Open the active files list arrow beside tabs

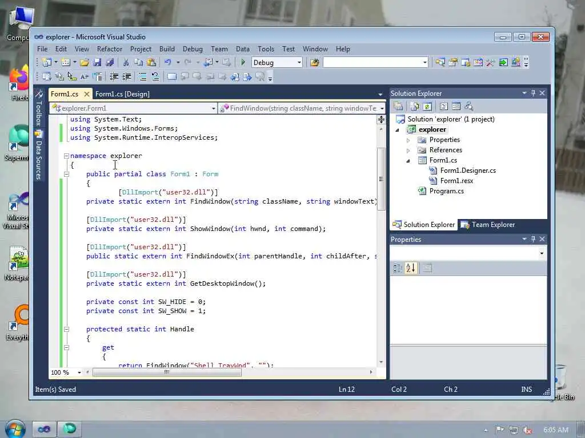point(380,94)
